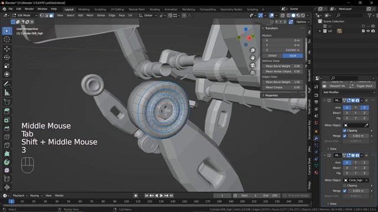Select the Inset Faces tool
378x212 pixels.
tap(6, 120)
